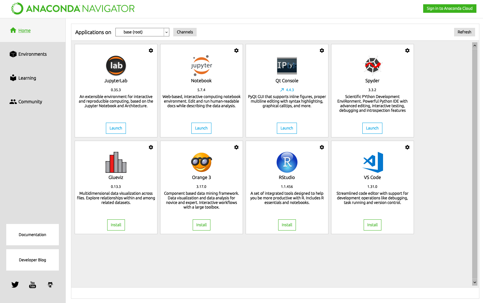Image resolution: width=483 pixels, height=303 pixels.
Task: Launch Qt Console
Action: pyautogui.click(x=287, y=128)
